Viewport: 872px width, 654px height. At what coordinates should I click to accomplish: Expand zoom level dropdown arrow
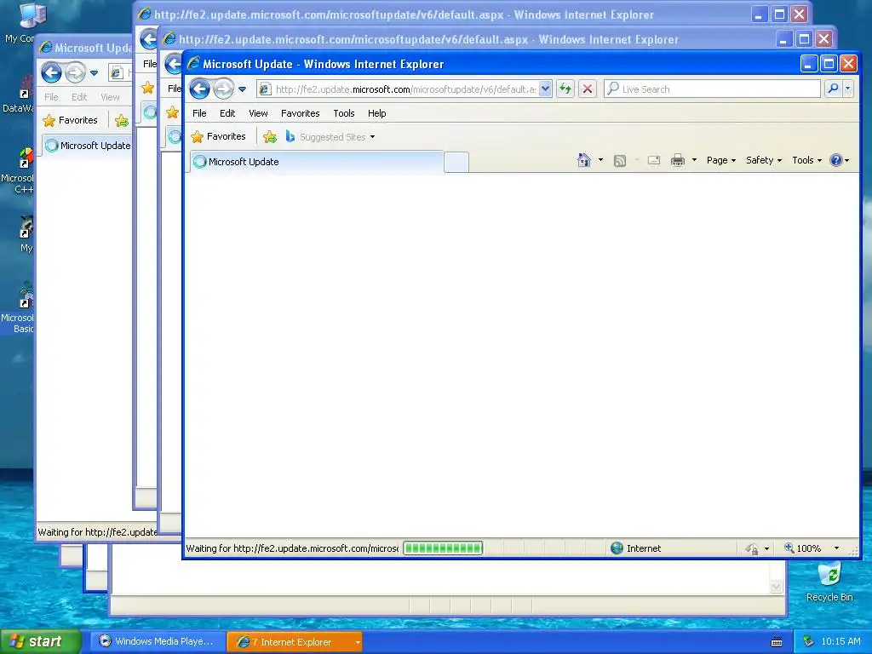point(836,548)
